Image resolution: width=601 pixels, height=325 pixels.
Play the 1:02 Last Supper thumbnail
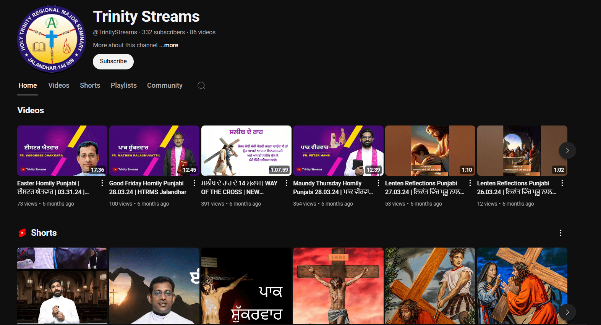[x=522, y=151]
